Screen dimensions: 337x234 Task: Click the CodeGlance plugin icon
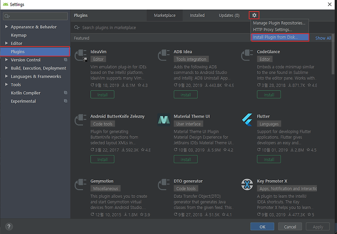(247, 55)
